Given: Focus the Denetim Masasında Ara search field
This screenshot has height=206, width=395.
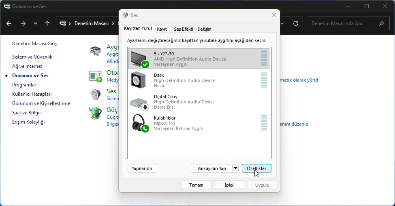Looking at the screenshot, I should pyautogui.click(x=349, y=23).
